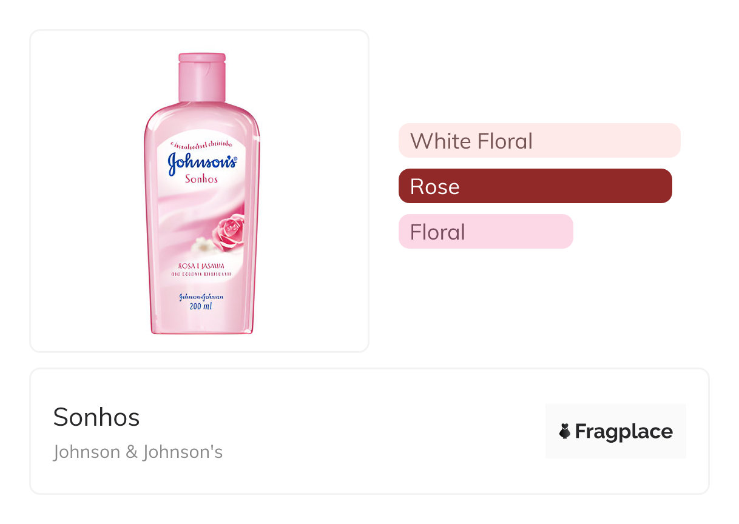Viewport: 739px width, 524px height.
Task: Select the pink Floral accord bar
Action: click(485, 232)
